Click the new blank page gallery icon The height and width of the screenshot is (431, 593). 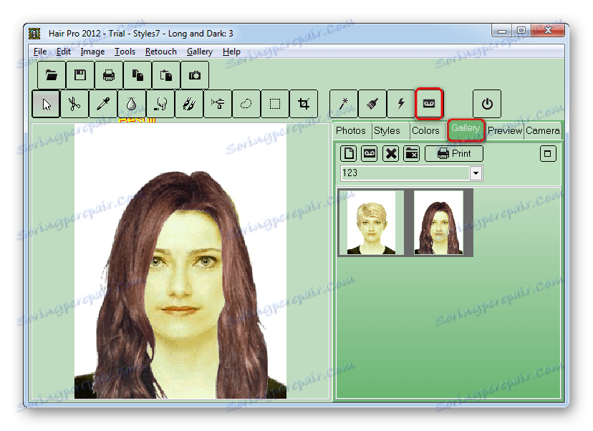(x=349, y=154)
